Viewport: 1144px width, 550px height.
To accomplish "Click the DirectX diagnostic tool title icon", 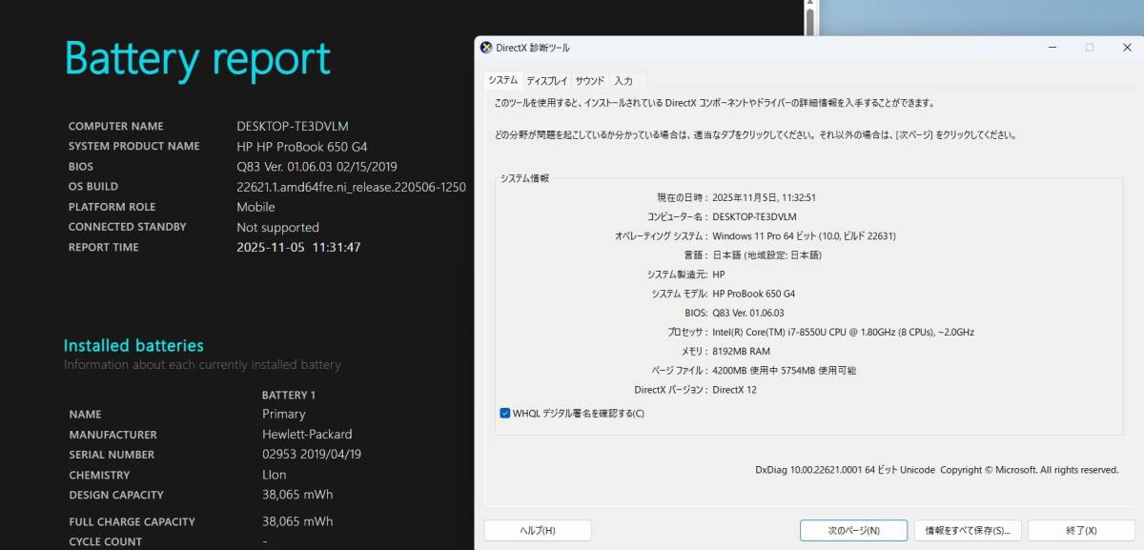I will [x=486, y=48].
